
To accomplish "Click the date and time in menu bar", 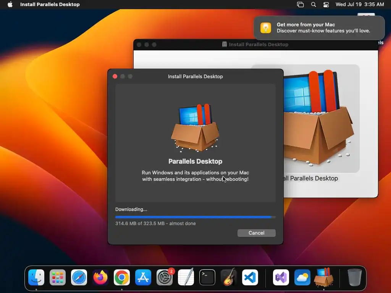I will click(360, 5).
